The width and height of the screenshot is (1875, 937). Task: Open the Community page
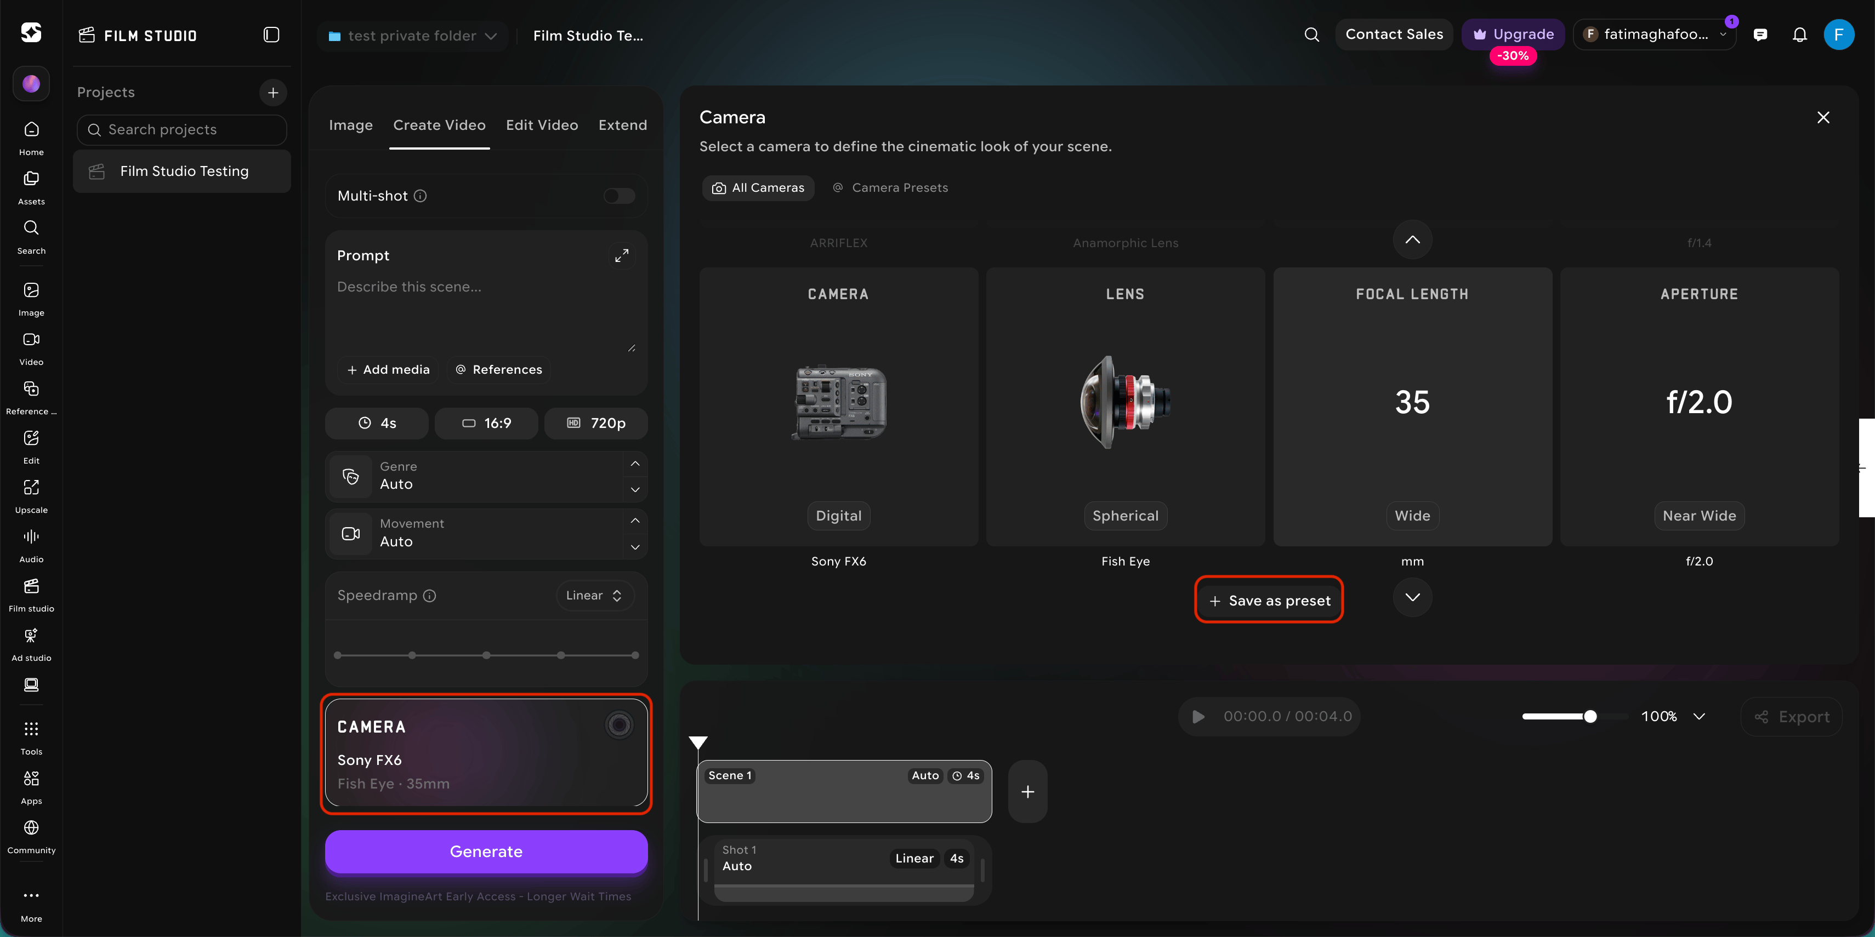31,837
